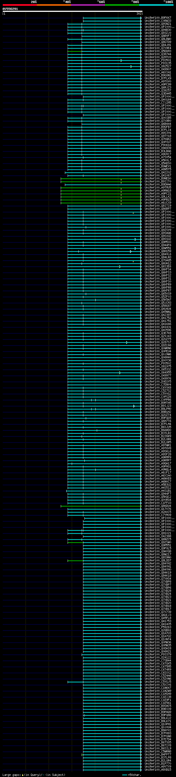Select hit label UniRef100_P93501

tap(158, 60)
